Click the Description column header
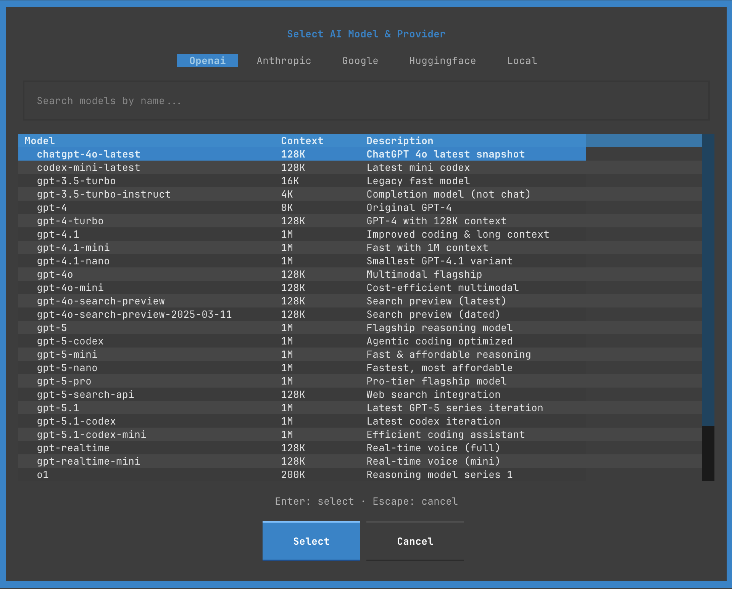Screen dimensions: 732x589 400,141
